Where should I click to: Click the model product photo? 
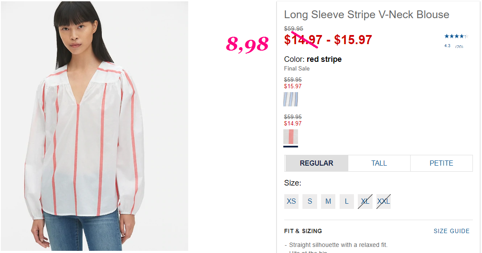[x=94, y=126]
